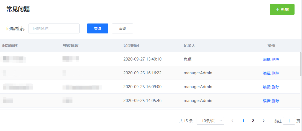Focus the 问题名称 search input field
Image resolution: width=302 pixels, height=131 pixels.
tap(54, 28)
